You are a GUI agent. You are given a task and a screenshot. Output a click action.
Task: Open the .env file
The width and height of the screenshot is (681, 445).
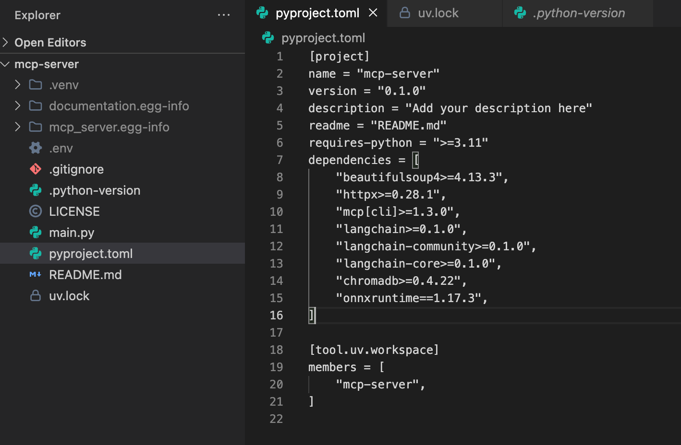point(122,148)
